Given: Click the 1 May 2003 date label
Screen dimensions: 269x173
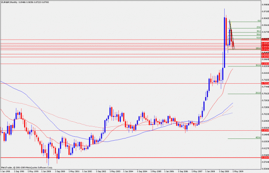Looking at the screenshot, I should pos(114,171).
